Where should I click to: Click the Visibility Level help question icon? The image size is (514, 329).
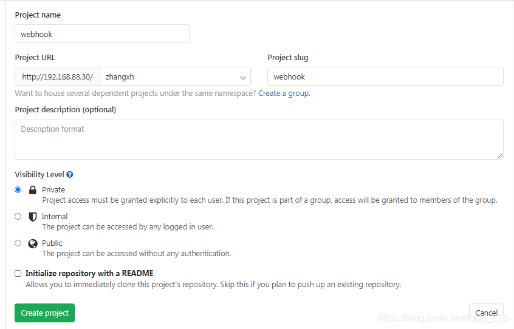tap(70, 175)
